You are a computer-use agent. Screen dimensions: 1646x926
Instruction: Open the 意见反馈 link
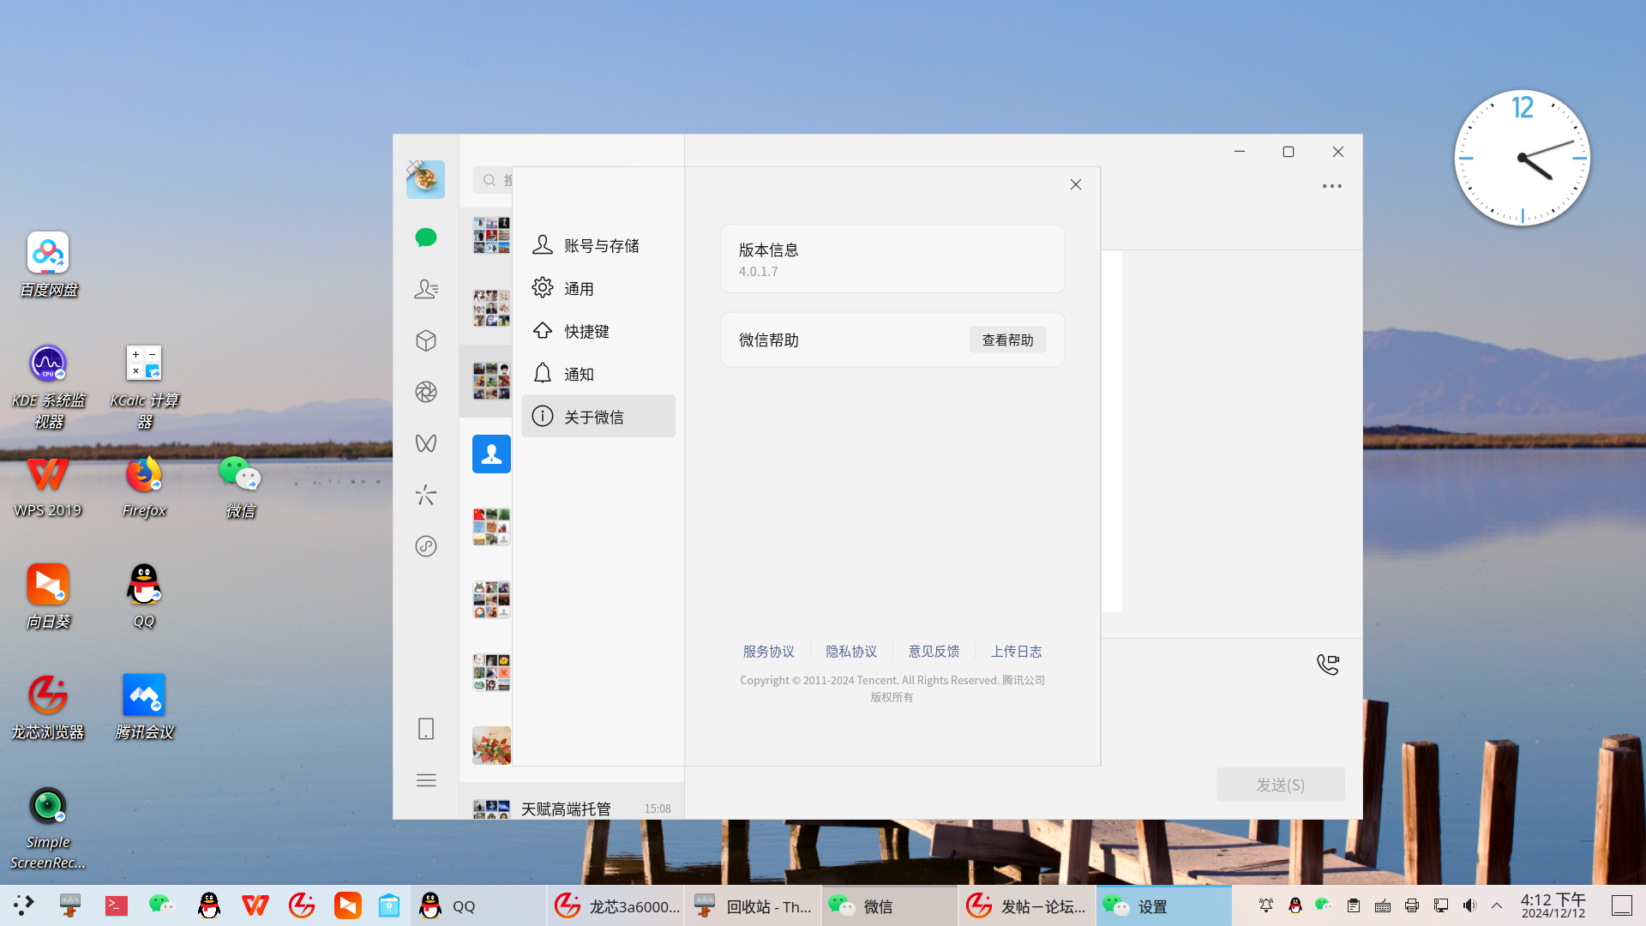click(x=934, y=652)
